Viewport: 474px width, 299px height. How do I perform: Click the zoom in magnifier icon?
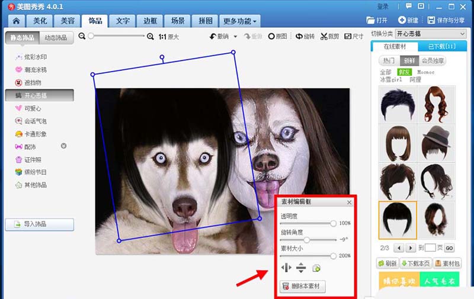click(x=150, y=36)
